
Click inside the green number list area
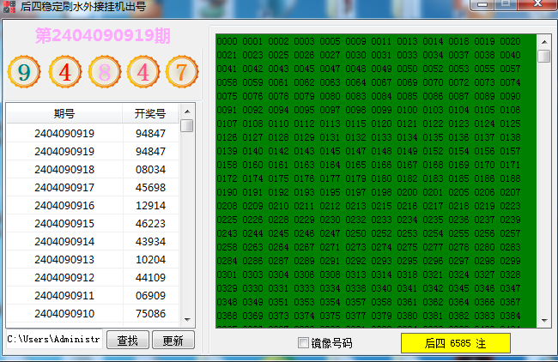coord(374,180)
